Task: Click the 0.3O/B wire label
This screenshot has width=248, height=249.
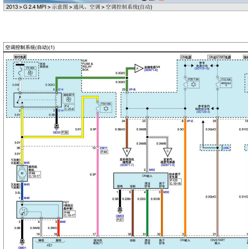Action: click(x=155, y=199)
